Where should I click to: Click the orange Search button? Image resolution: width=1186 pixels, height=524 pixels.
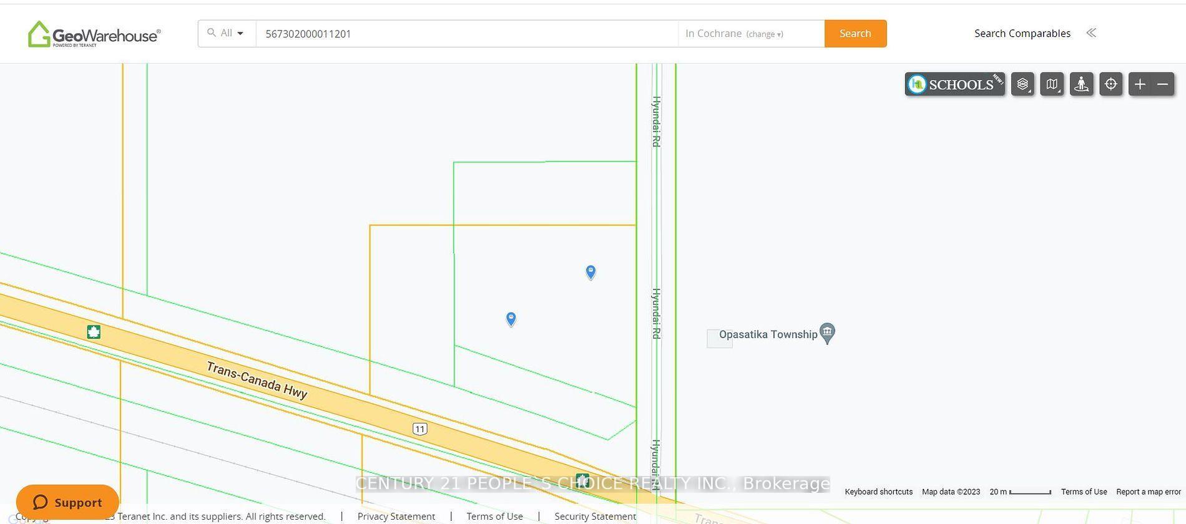coord(855,34)
